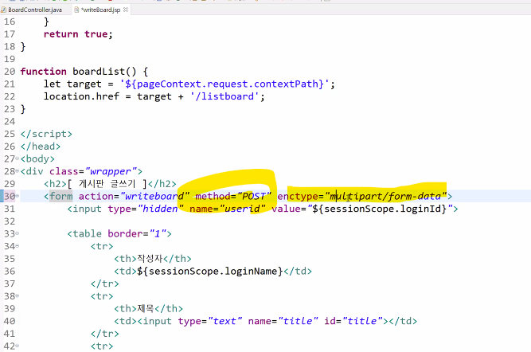
Task: Click the '제목' table header text
Action: point(146,309)
